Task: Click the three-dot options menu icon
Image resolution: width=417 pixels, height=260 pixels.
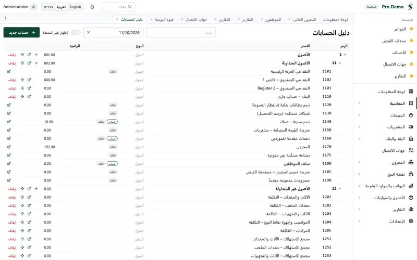Action: pos(5,19)
